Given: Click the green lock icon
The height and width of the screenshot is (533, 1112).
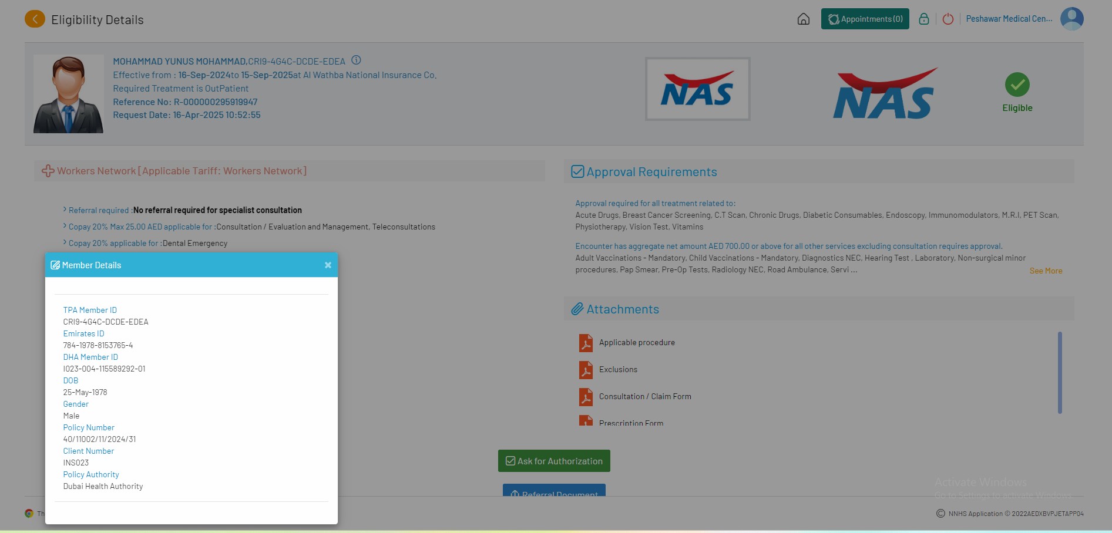Looking at the screenshot, I should (x=924, y=19).
